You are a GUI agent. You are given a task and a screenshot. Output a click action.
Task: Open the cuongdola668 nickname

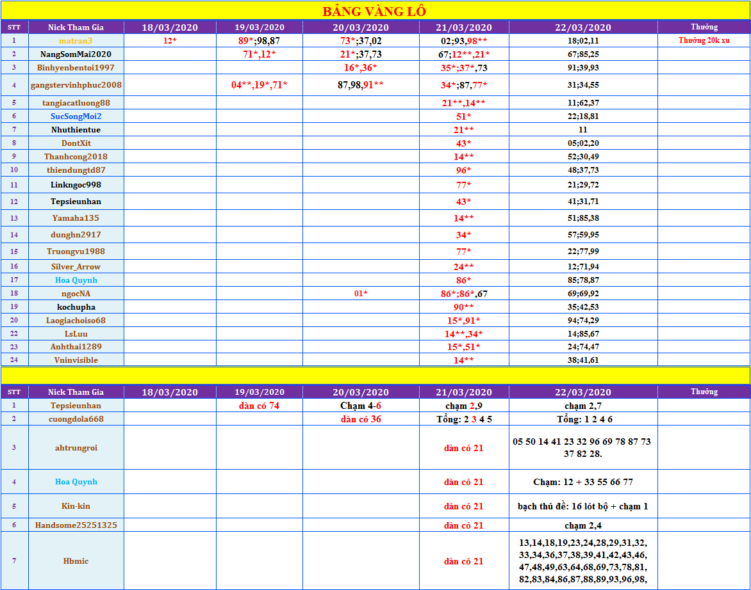(x=76, y=419)
